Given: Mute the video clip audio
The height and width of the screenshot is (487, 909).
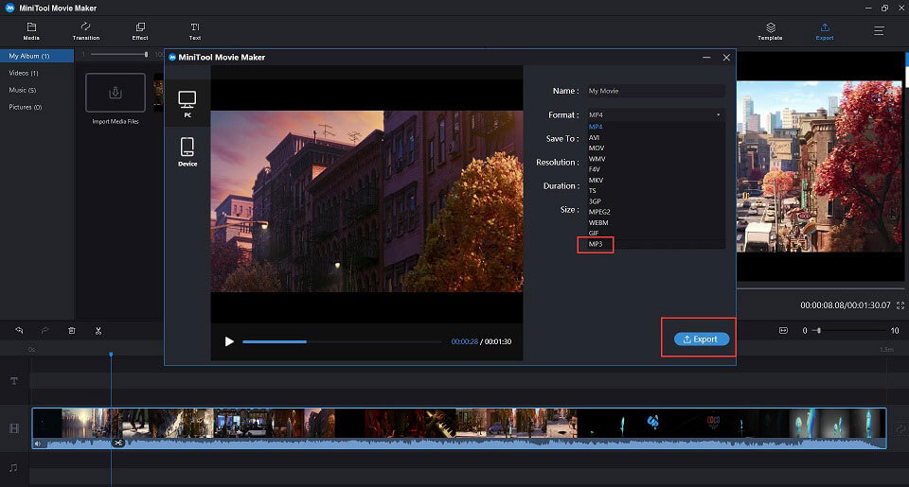Looking at the screenshot, I should [38, 444].
